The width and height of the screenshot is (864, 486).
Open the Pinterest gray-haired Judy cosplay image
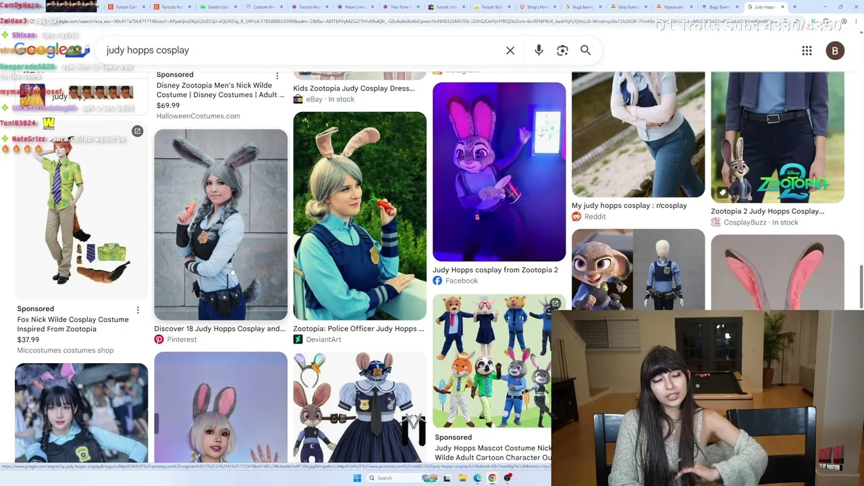click(x=221, y=225)
